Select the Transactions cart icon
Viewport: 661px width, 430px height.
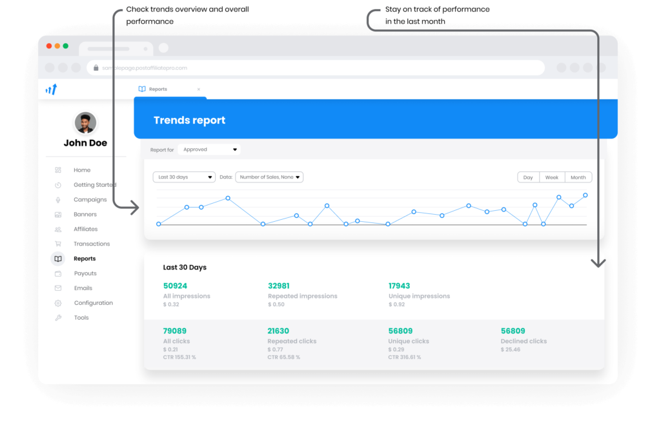coord(58,244)
